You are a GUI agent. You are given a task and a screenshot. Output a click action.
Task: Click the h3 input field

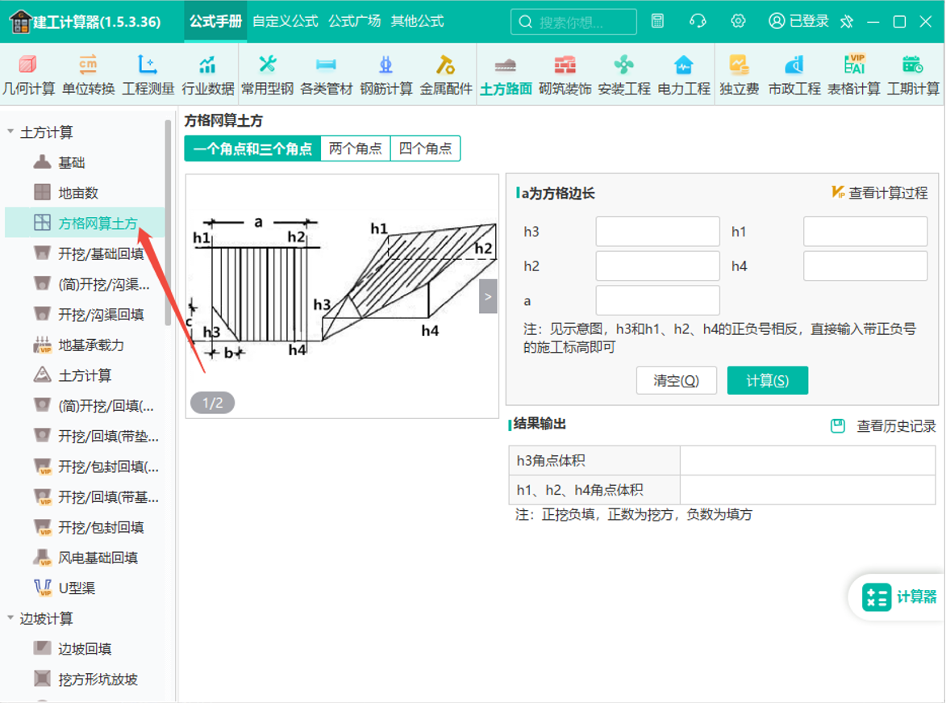coord(657,232)
